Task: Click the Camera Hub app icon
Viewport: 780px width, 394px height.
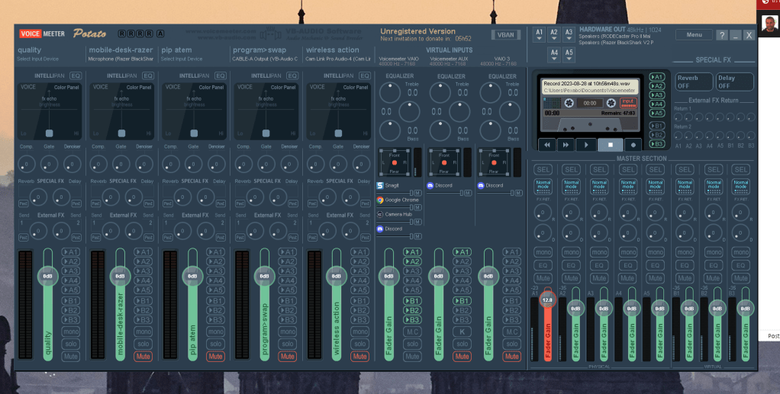Action: point(380,214)
